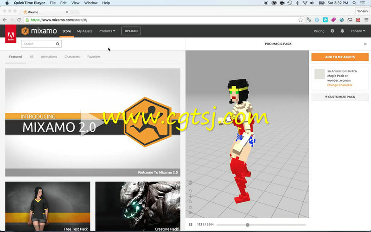Open Spotlight search in the menu bar

click(x=354, y=3)
